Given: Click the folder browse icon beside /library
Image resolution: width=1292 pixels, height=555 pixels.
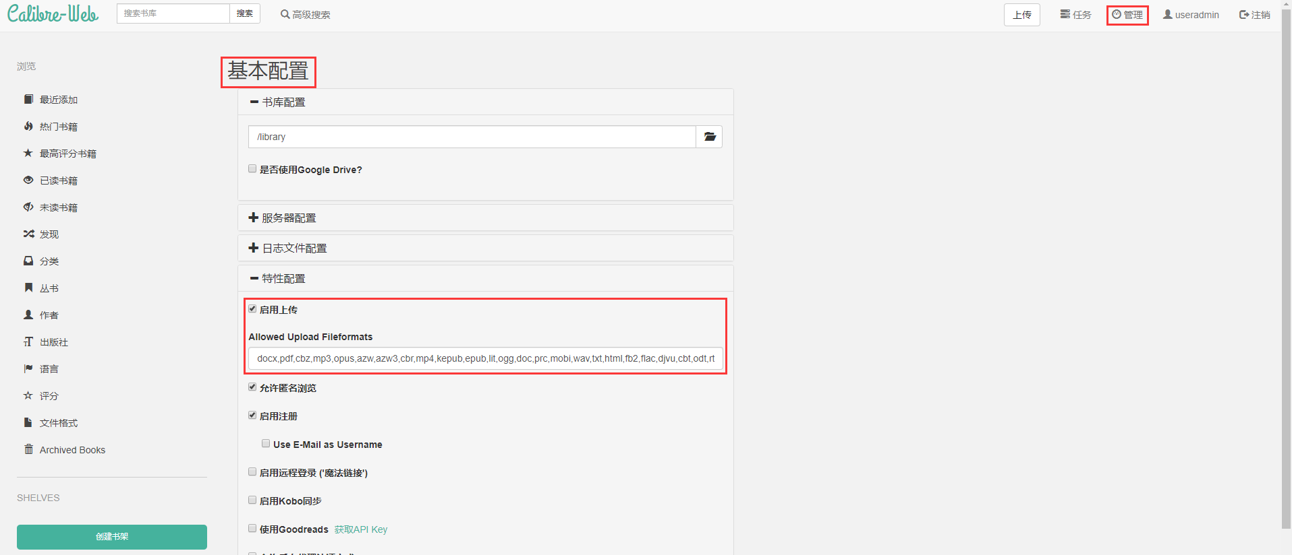Looking at the screenshot, I should click(x=709, y=137).
